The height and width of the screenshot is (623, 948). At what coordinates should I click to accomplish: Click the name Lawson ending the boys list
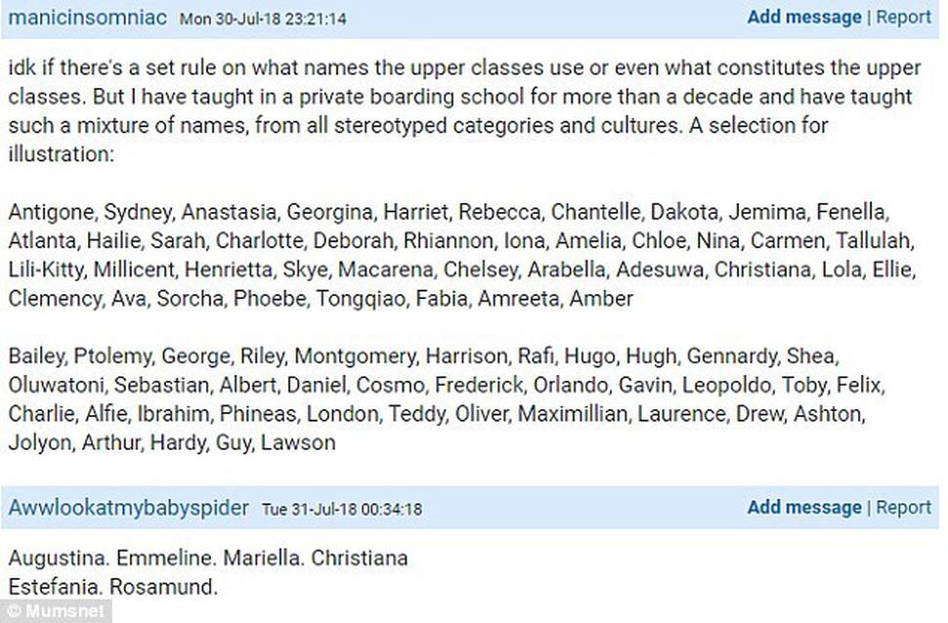click(301, 443)
